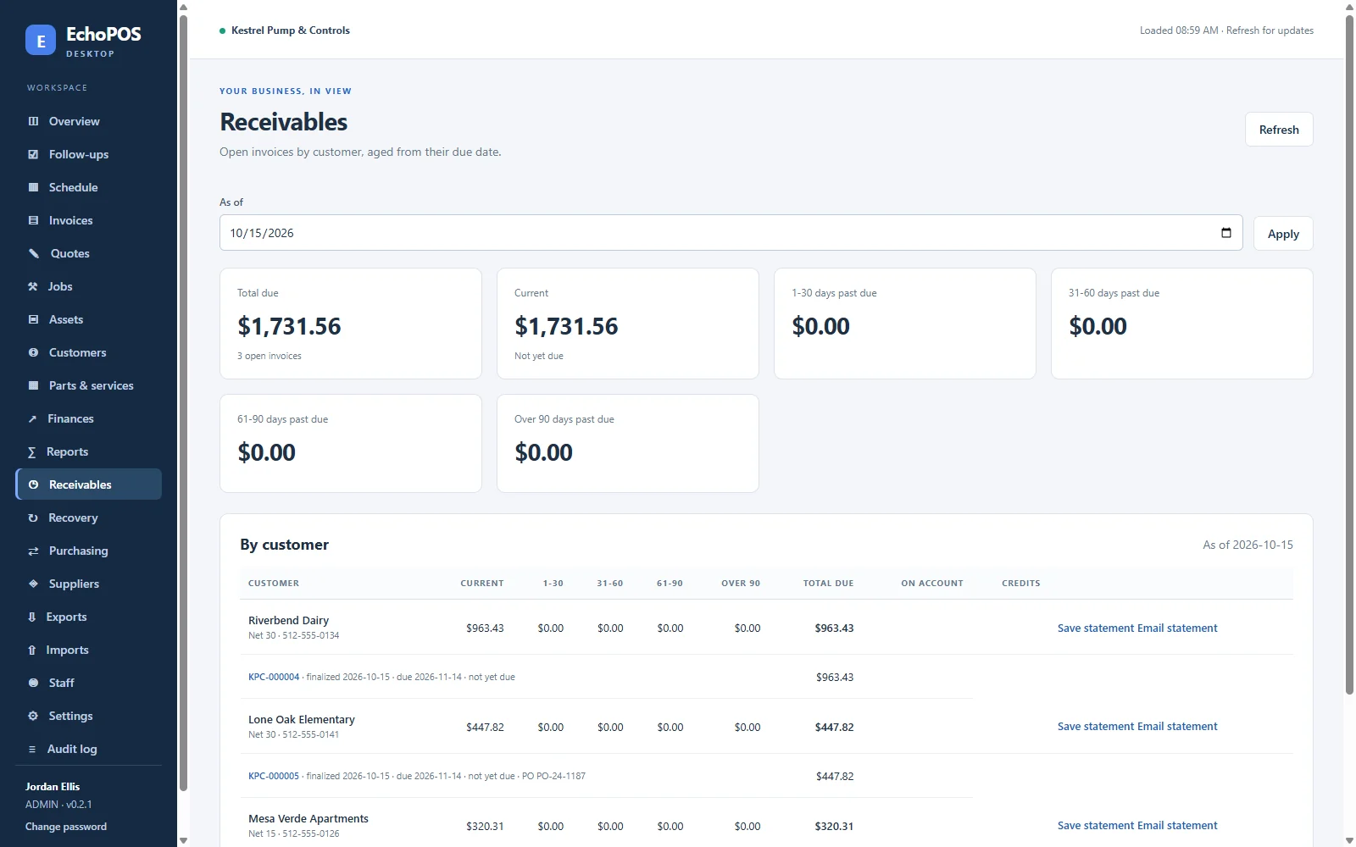
Task: Open Settings via the gear icon
Action: pyautogui.click(x=33, y=716)
